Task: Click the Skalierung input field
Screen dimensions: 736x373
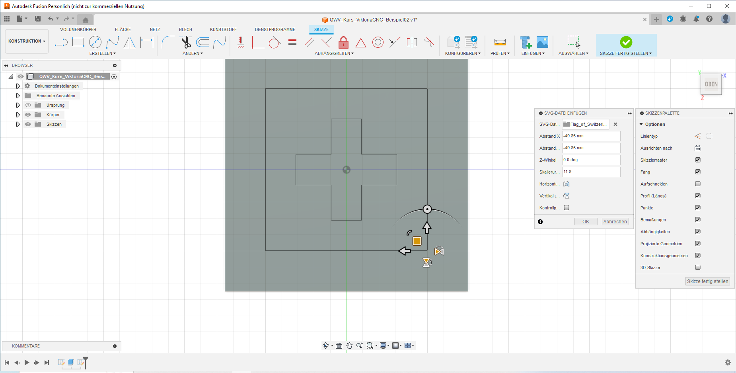Action: 591,172
